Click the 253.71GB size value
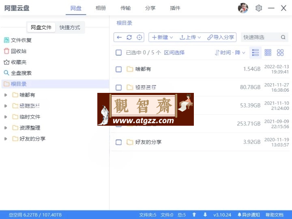This screenshot has width=292, height=219. [x=249, y=124]
